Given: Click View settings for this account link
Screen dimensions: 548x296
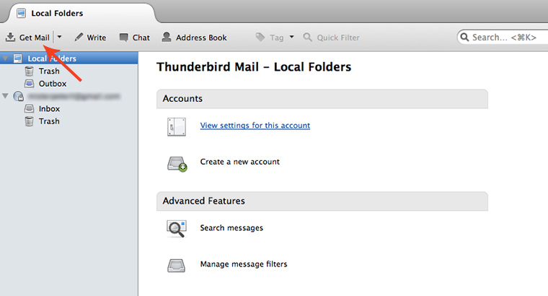Looking at the screenshot, I should coord(255,125).
